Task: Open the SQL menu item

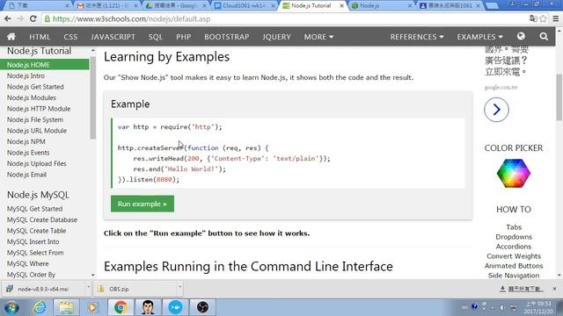Action: [156, 37]
